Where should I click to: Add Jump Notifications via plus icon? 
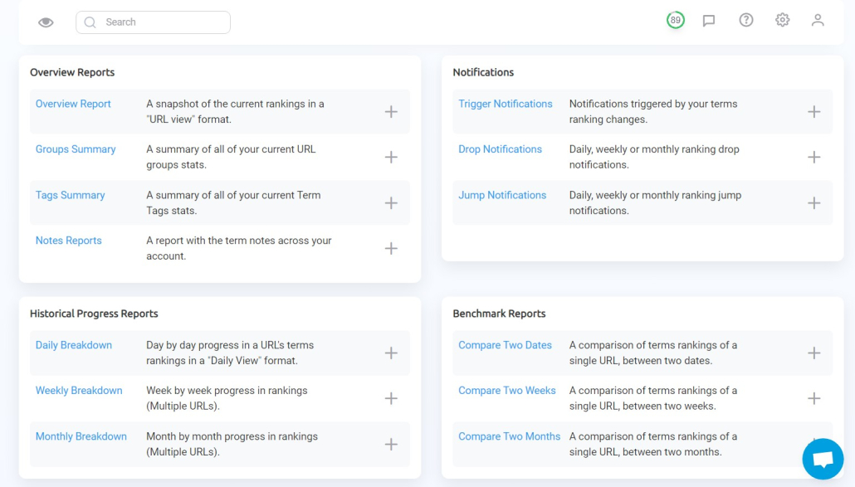click(814, 203)
